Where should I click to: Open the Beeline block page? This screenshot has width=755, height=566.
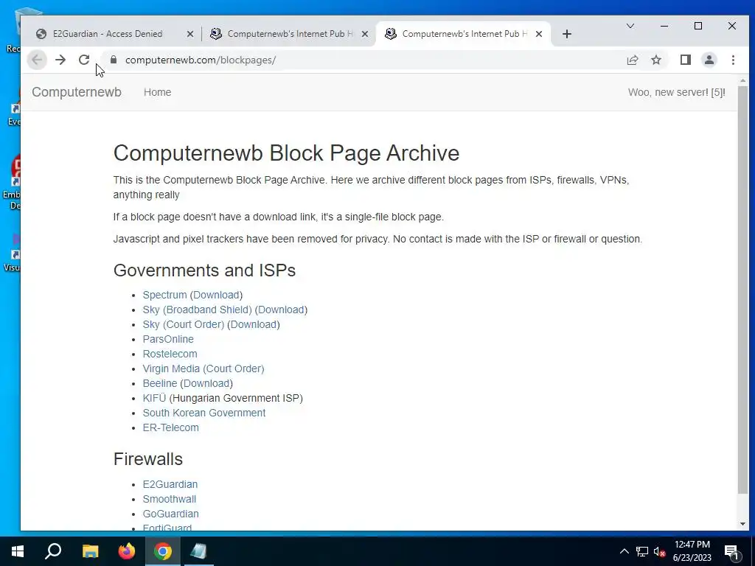160,383
